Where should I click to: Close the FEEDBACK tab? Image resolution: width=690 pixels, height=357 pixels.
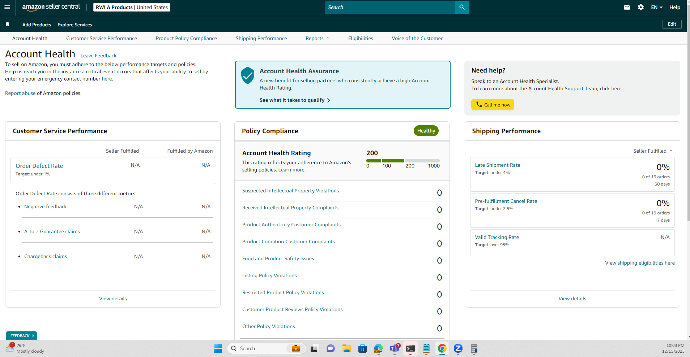[x=33, y=336]
